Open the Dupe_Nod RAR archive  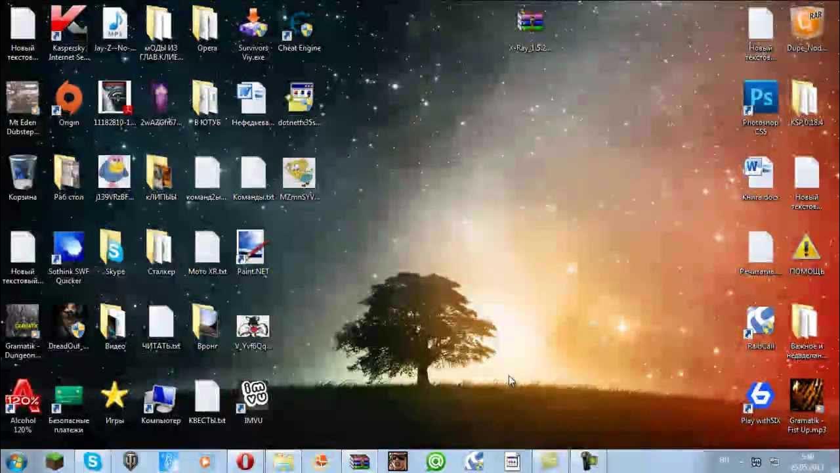point(807,24)
